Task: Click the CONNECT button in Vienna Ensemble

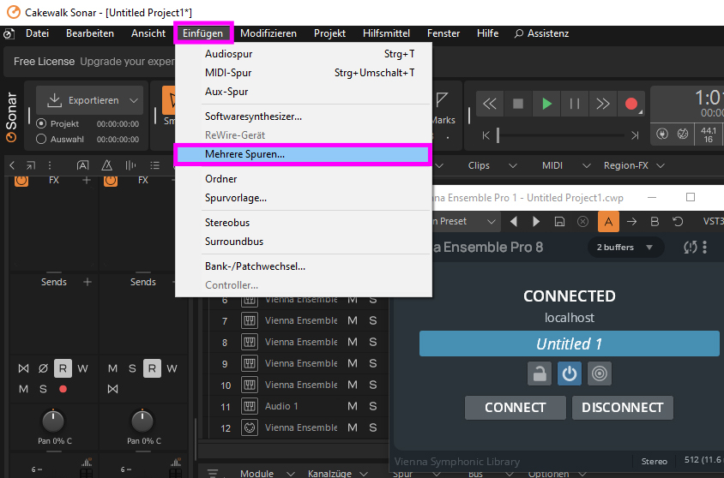Action: click(516, 408)
